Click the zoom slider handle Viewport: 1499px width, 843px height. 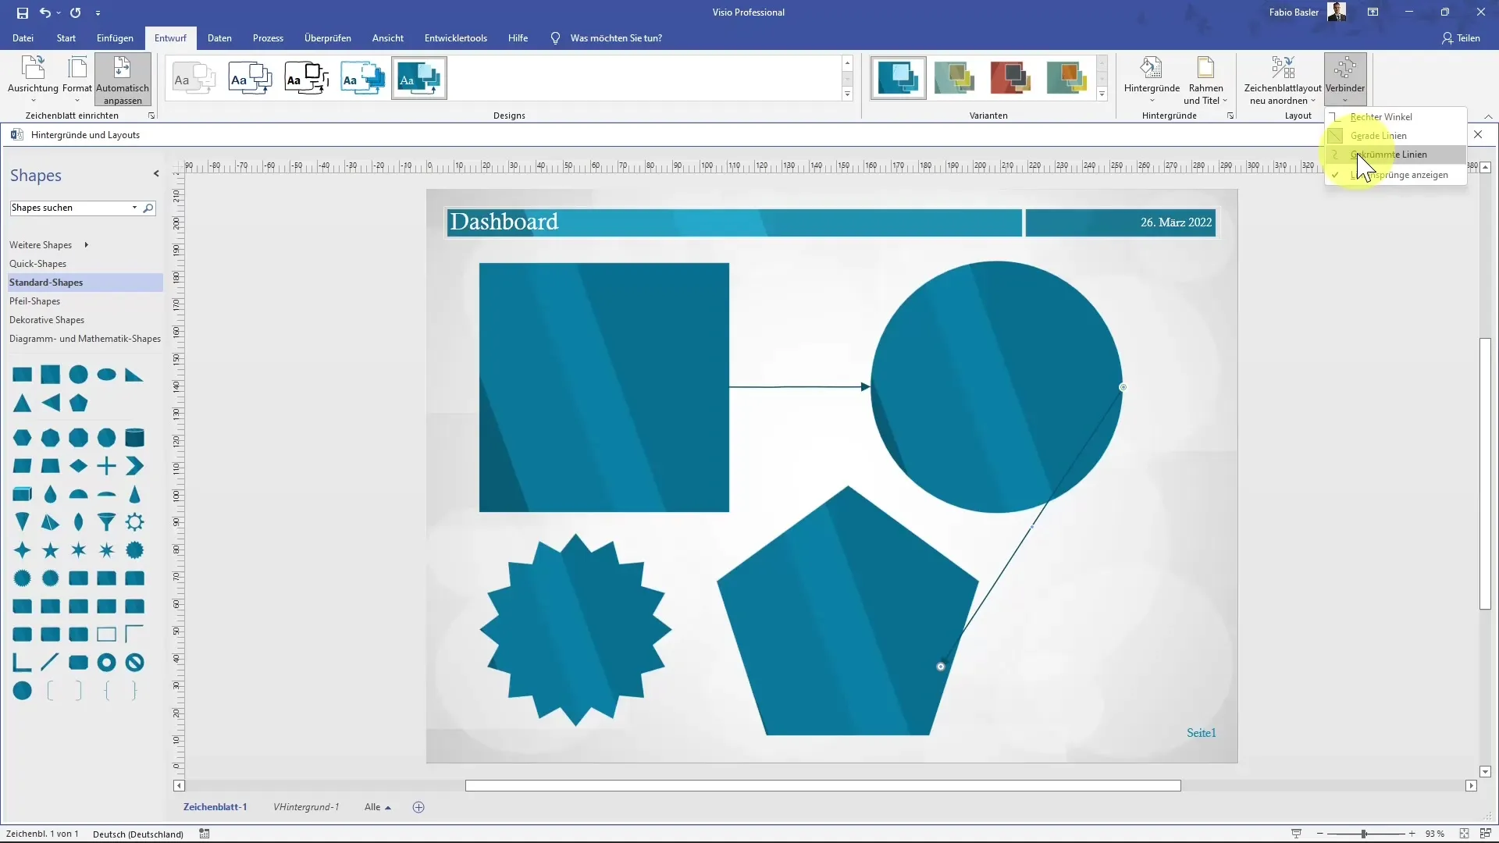pos(1363,834)
